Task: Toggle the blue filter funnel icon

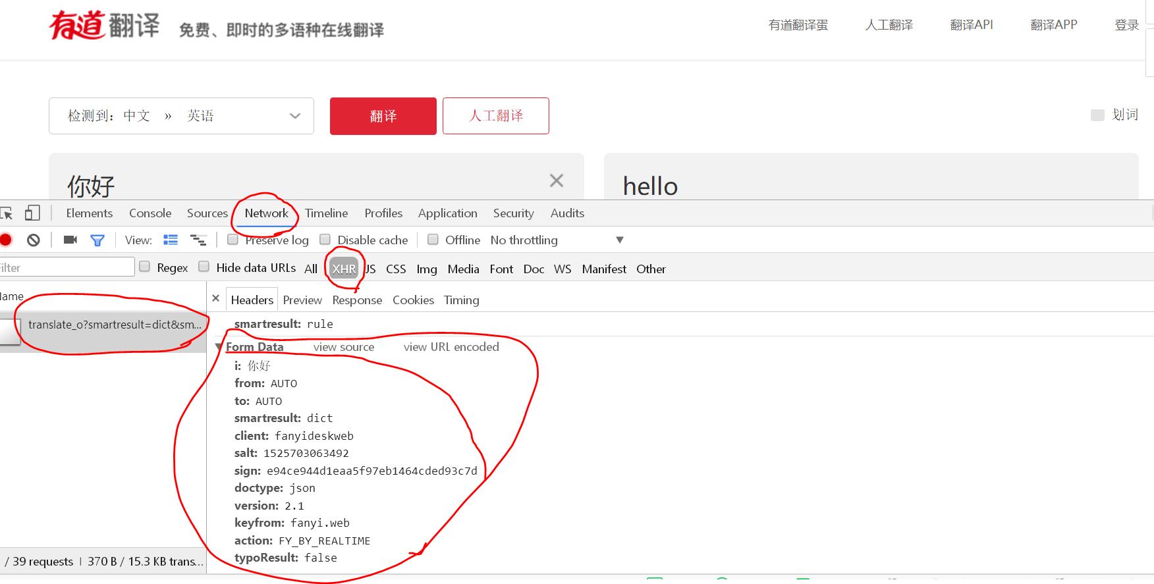Action: coord(97,240)
